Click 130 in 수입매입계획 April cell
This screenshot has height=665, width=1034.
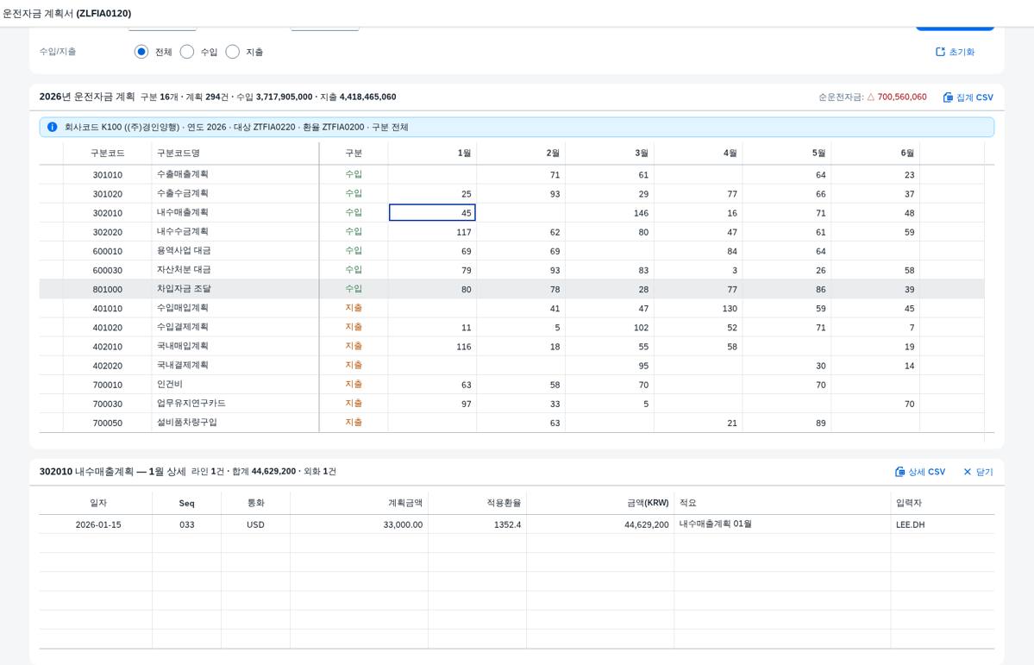730,309
